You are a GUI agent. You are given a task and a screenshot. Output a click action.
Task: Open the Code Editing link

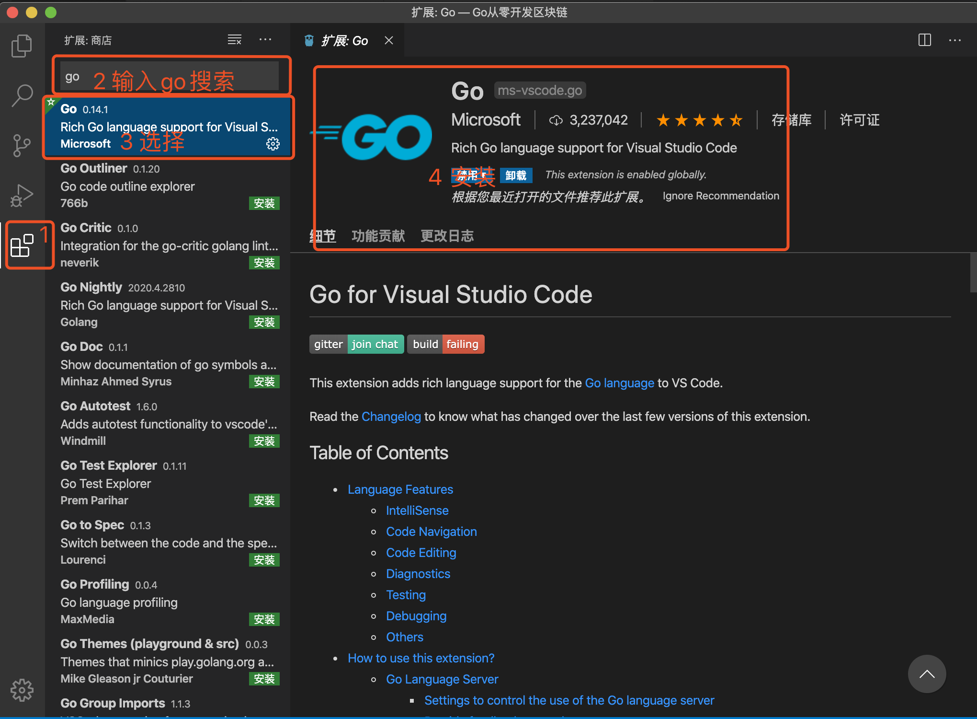[x=421, y=553]
